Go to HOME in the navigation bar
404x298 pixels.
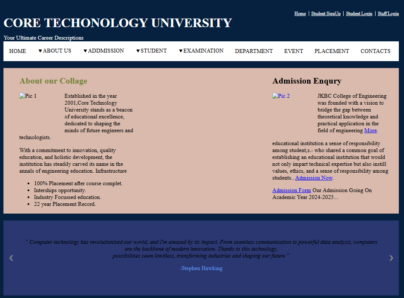tap(18, 51)
